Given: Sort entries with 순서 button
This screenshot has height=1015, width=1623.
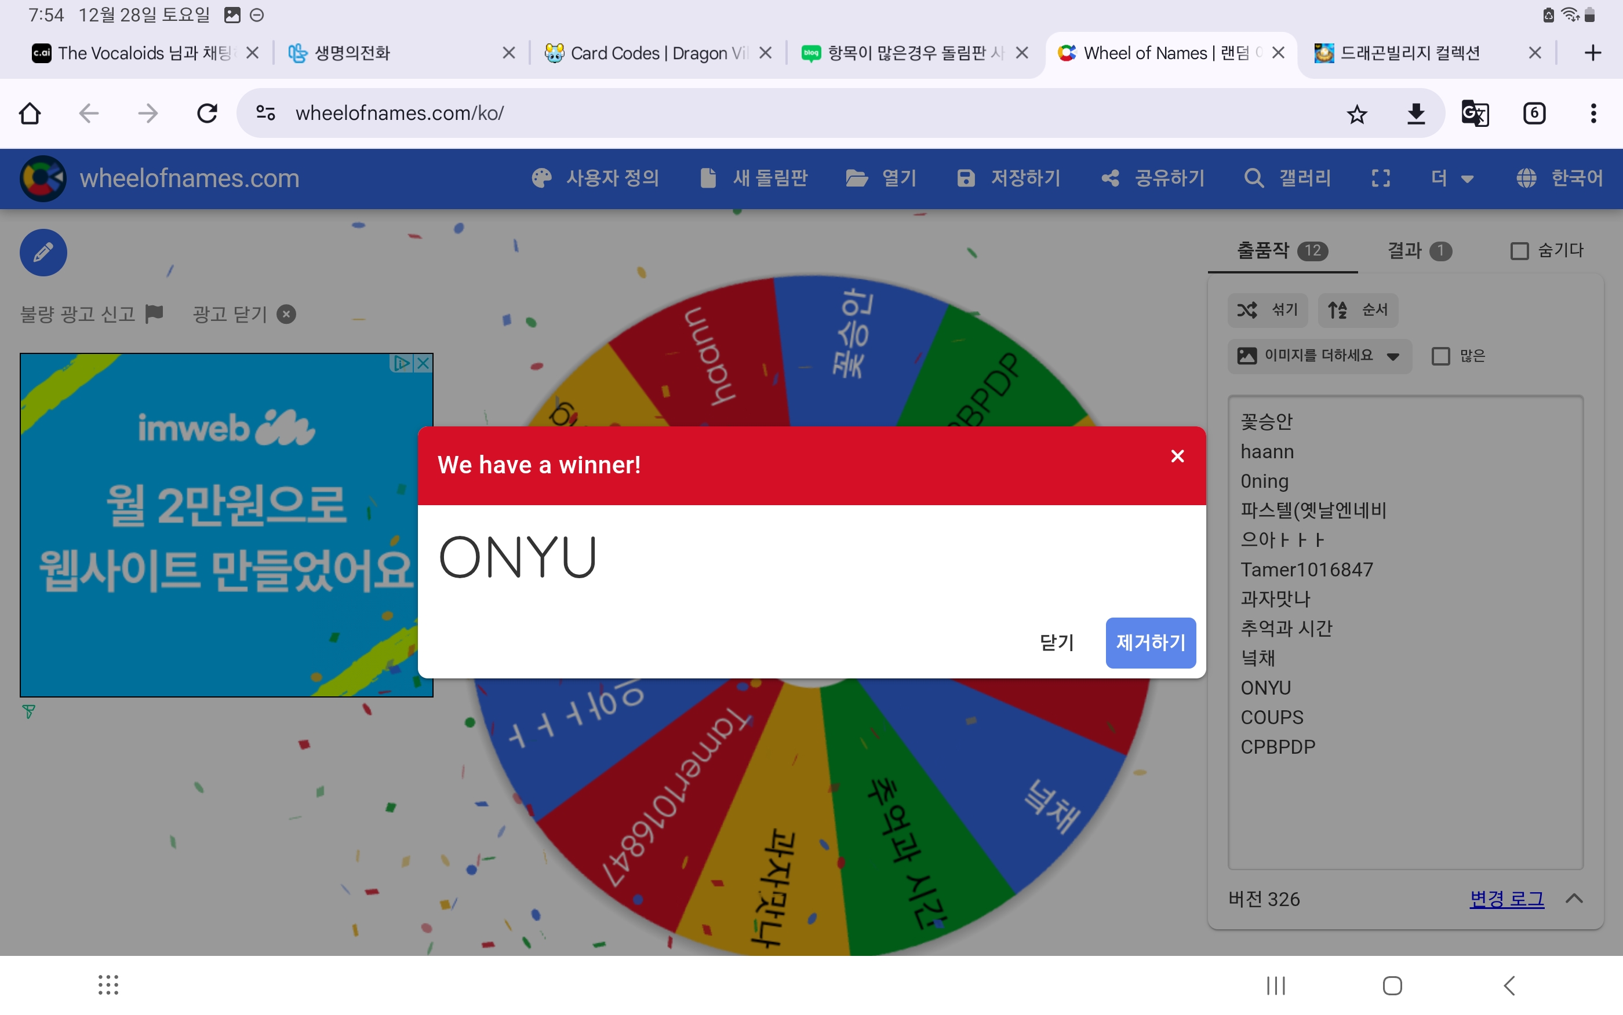Looking at the screenshot, I should click(1357, 309).
